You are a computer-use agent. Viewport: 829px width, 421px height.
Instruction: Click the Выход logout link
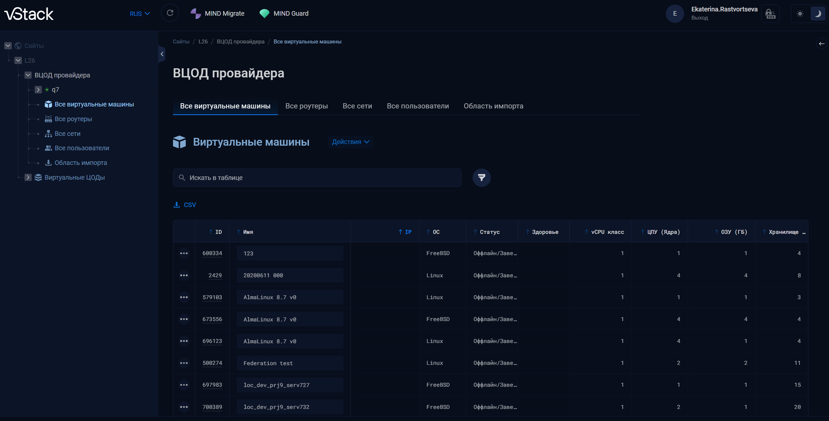(x=699, y=18)
